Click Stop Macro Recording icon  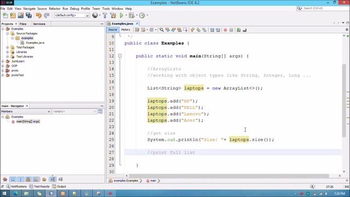[x=231, y=30]
